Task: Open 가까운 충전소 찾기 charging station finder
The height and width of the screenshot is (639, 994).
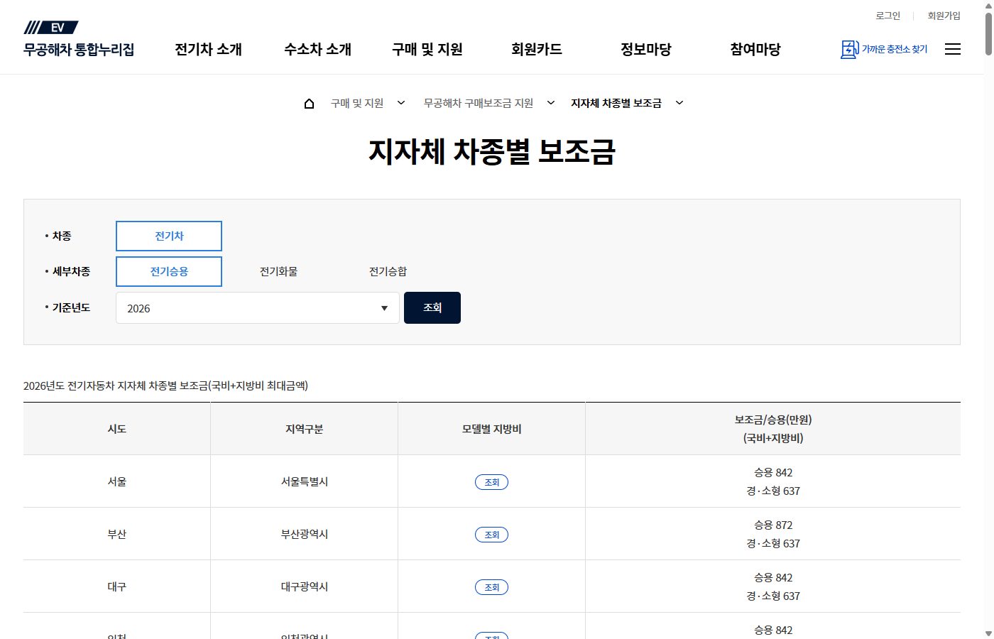Action: [884, 50]
